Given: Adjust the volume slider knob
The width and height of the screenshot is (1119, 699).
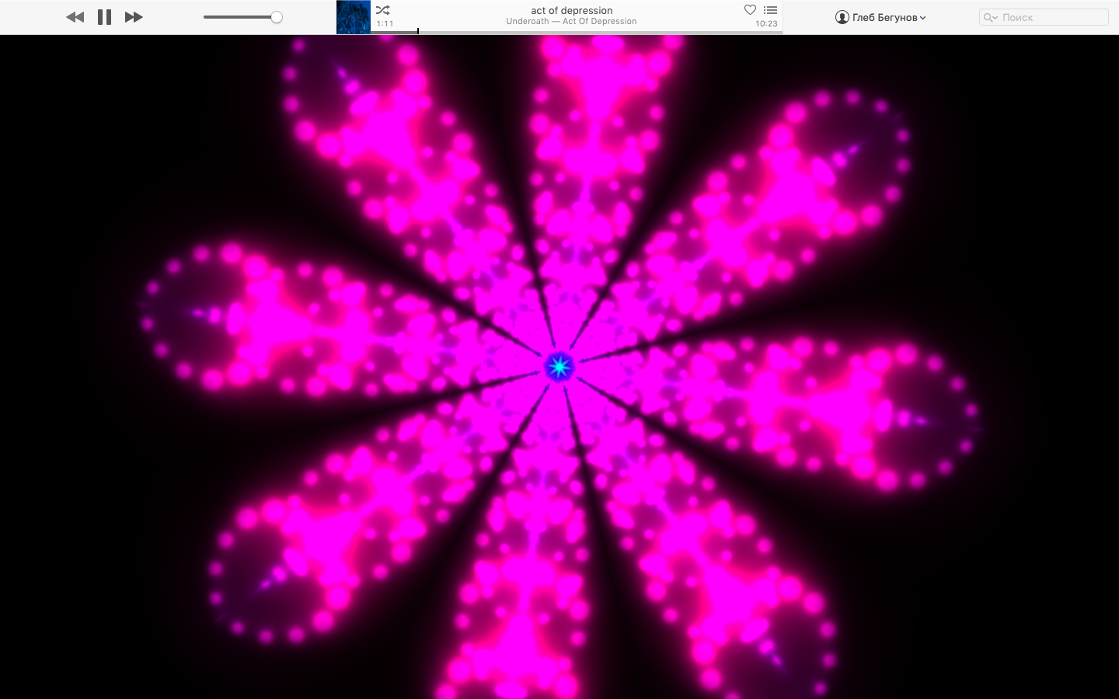Looking at the screenshot, I should pyautogui.click(x=276, y=17).
